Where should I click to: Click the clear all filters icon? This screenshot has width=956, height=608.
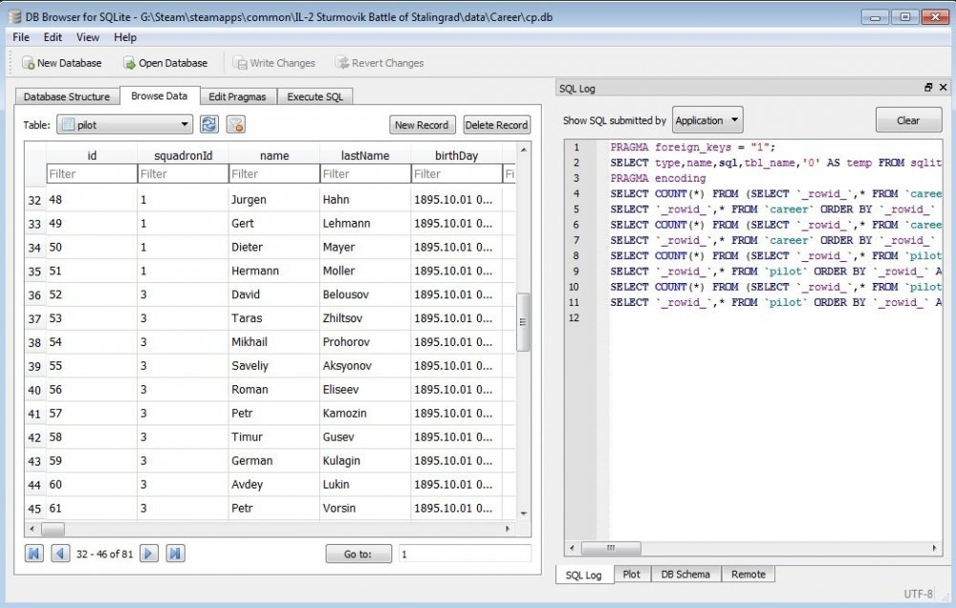click(235, 124)
